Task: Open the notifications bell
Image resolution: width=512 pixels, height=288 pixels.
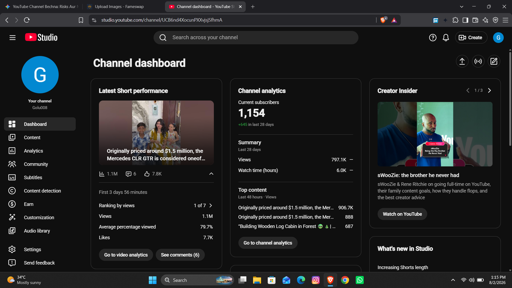Action: [446, 38]
